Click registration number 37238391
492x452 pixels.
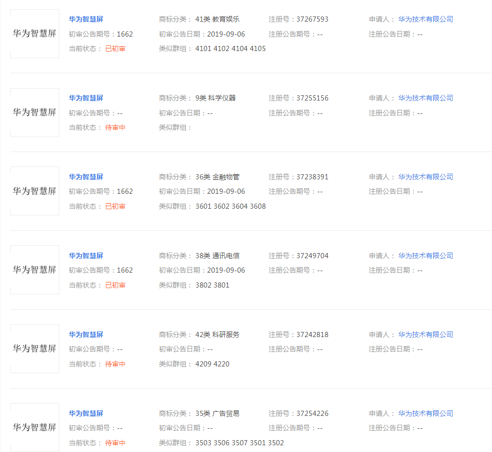(312, 177)
